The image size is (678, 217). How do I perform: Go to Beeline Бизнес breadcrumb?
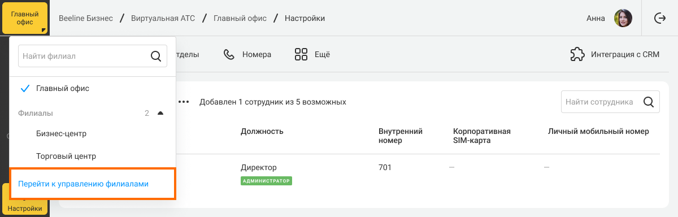click(86, 18)
